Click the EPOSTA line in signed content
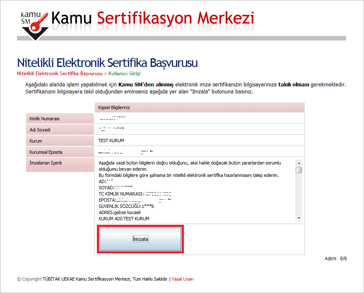Screen dimensions: 364x293 (135, 200)
